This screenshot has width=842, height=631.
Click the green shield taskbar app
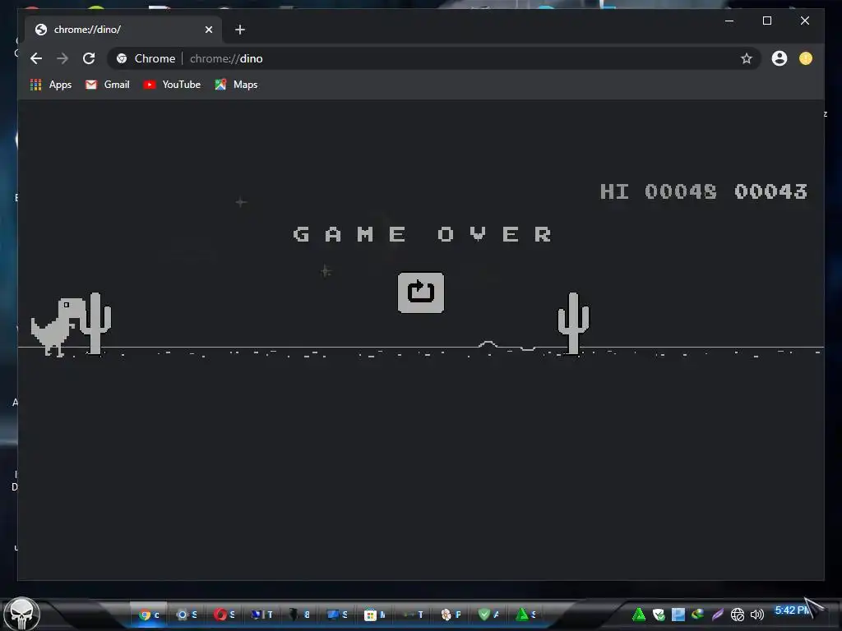pyautogui.click(x=488, y=615)
